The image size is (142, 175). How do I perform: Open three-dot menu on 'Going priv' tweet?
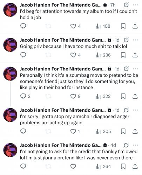point(135,40)
